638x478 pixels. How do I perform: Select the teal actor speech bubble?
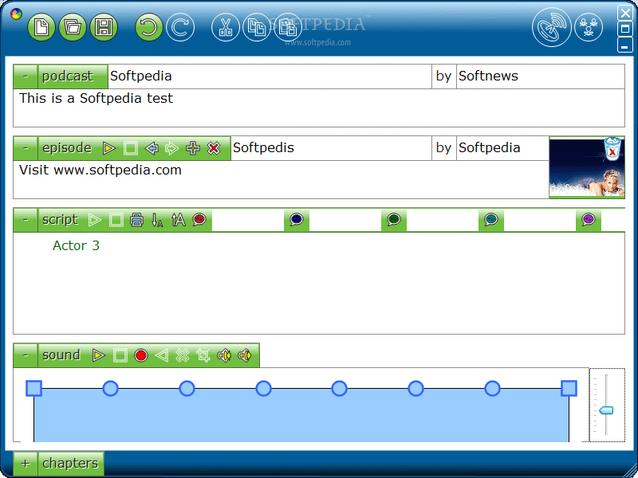tap(491, 220)
